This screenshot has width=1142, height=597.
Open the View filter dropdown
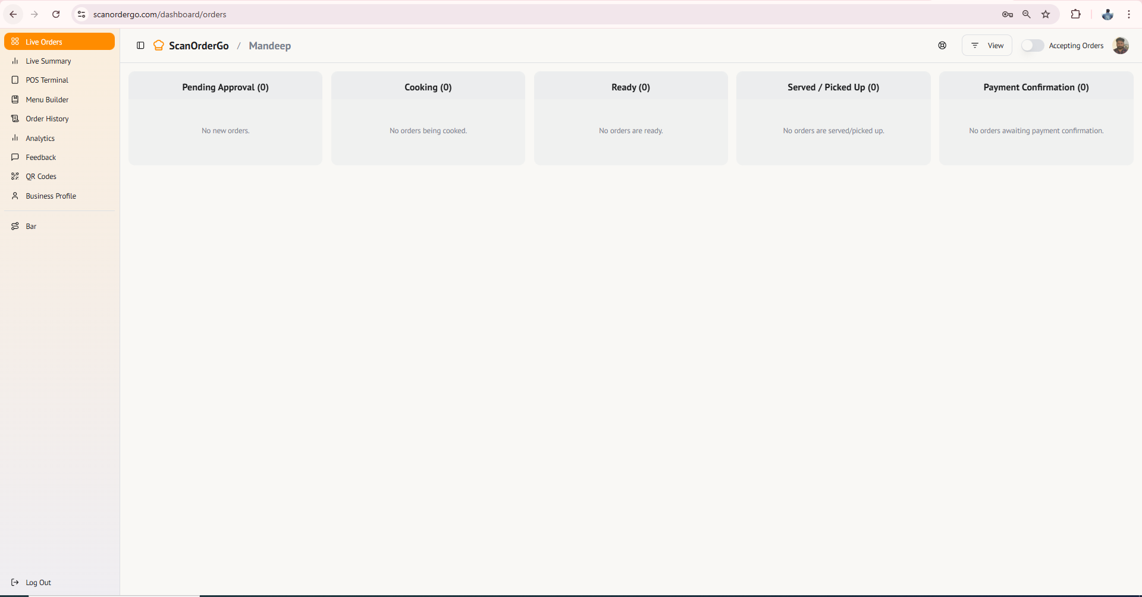click(986, 45)
